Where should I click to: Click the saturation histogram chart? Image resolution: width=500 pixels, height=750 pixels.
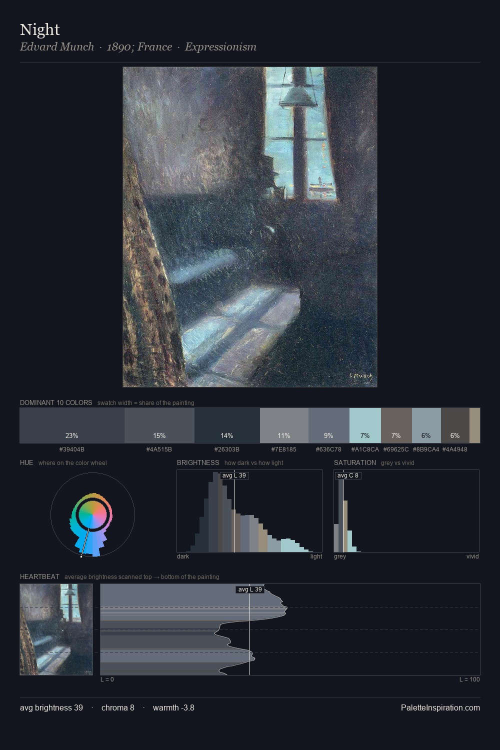406,511
